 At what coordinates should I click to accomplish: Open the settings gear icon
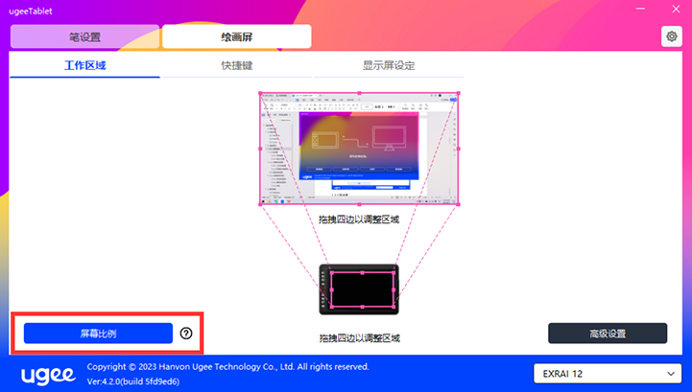click(671, 36)
